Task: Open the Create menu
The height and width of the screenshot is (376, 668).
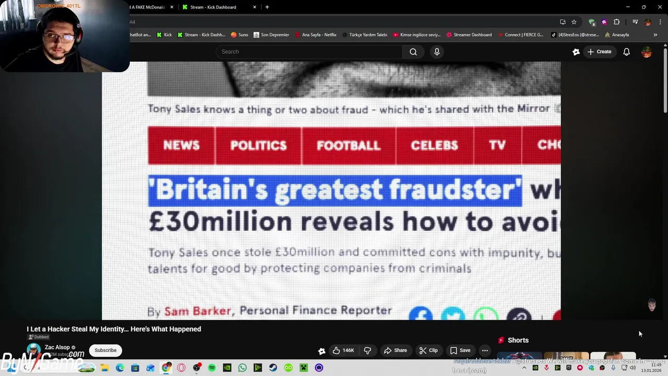Action: (599, 52)
